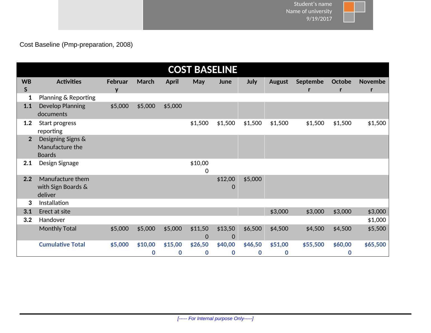Click the "Name of university" text

[x=309, y=11]
